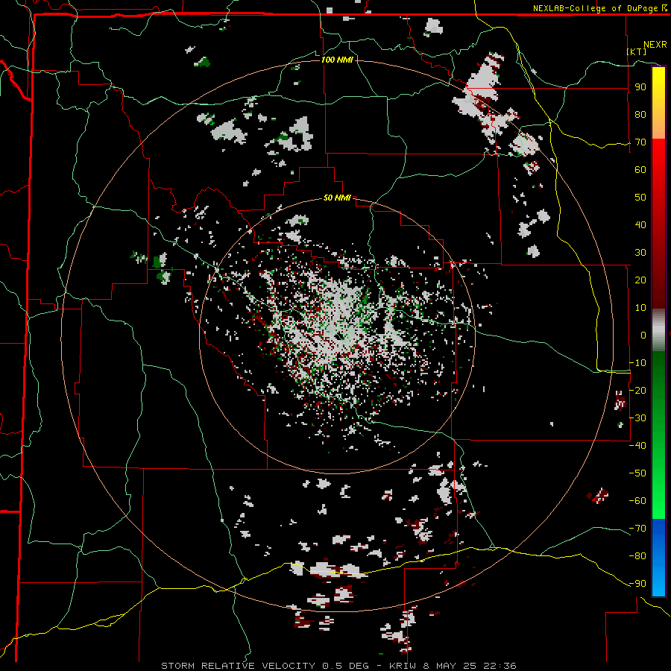
Task: Pick the 40 knots scale label
Action: tap(640, 225)
